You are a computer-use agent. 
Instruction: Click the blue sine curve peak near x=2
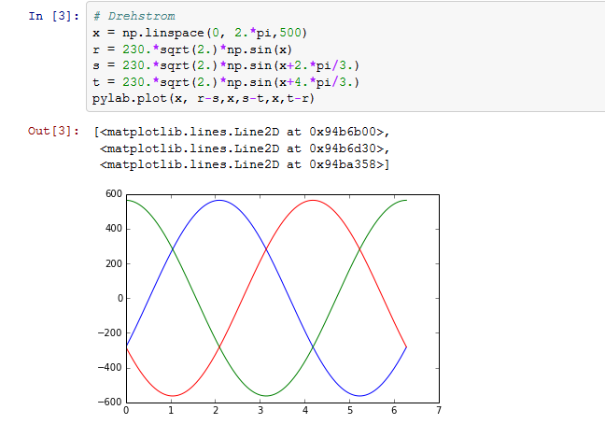pos(219,200)
